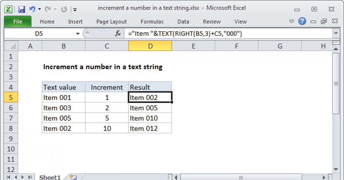
Task: Expand the formula bar
Action: [x=336, y=34]
